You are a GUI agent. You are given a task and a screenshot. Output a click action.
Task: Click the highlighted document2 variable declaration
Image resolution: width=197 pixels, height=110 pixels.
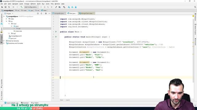84,62
